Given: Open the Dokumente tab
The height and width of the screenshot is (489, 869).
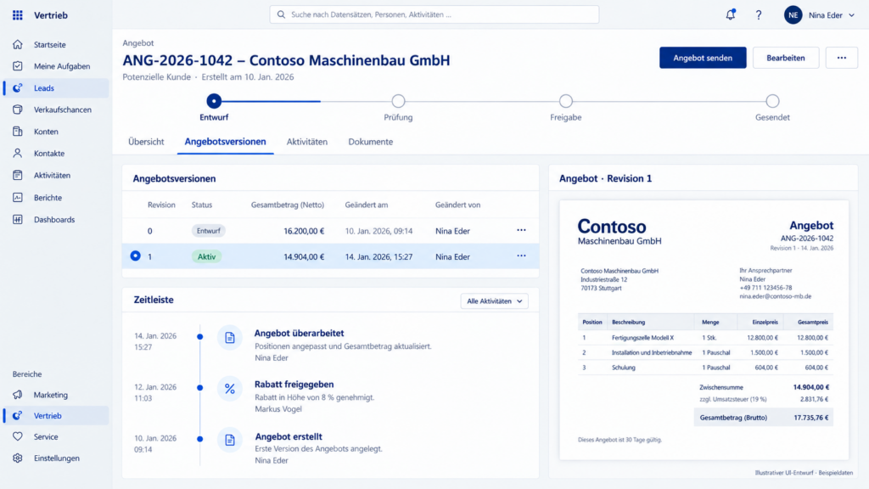Looking at the screenshot, I should pyautogui.click(x=370, y=142).
